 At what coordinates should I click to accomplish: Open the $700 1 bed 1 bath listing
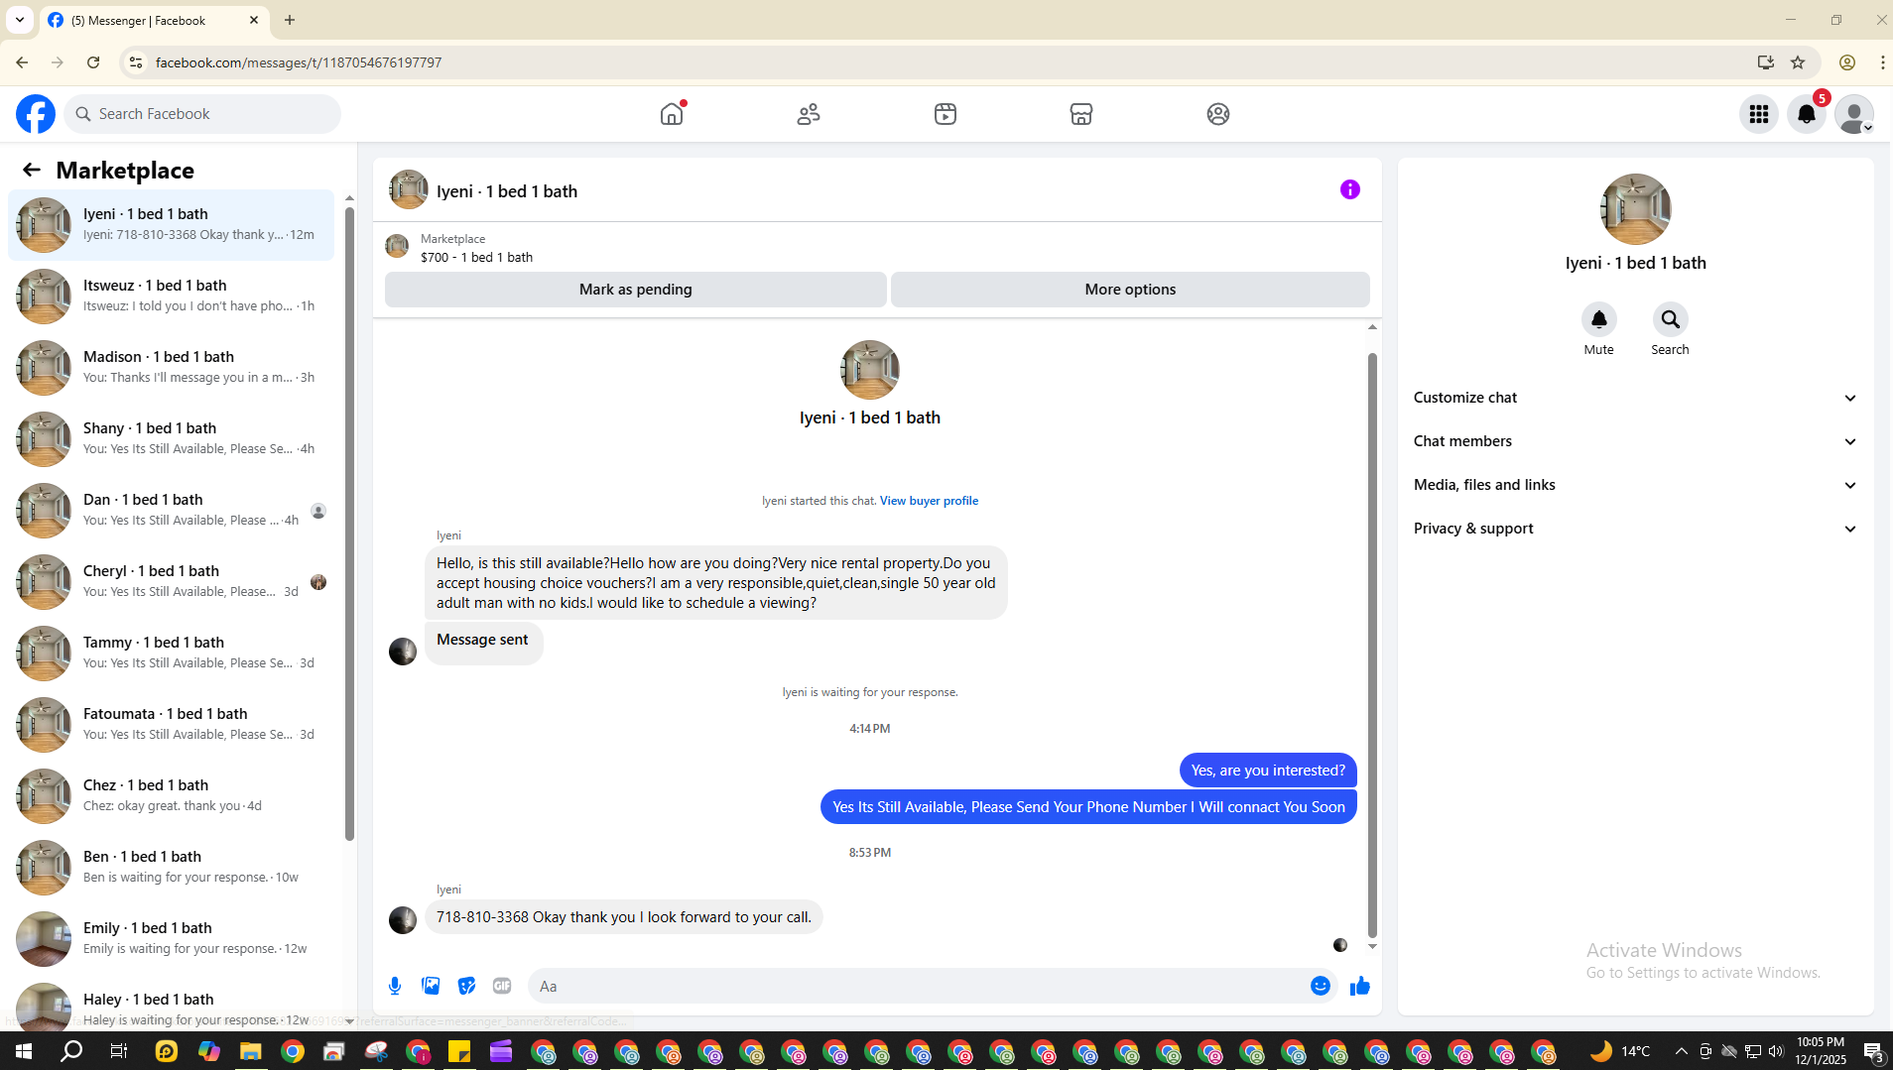pos(476,257)
